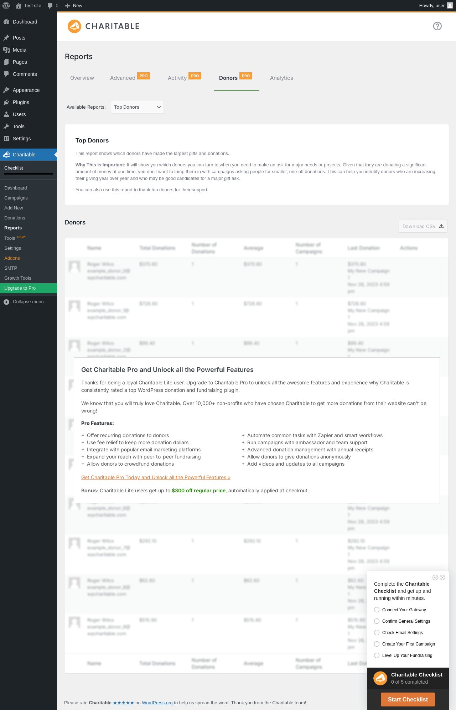
Task: Click the Upgrade to Pro menu item
Action: coord(28,288)
